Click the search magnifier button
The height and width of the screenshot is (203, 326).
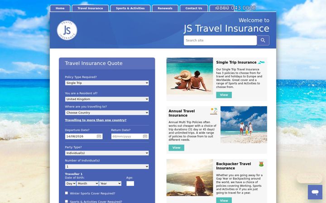point(263,41)
